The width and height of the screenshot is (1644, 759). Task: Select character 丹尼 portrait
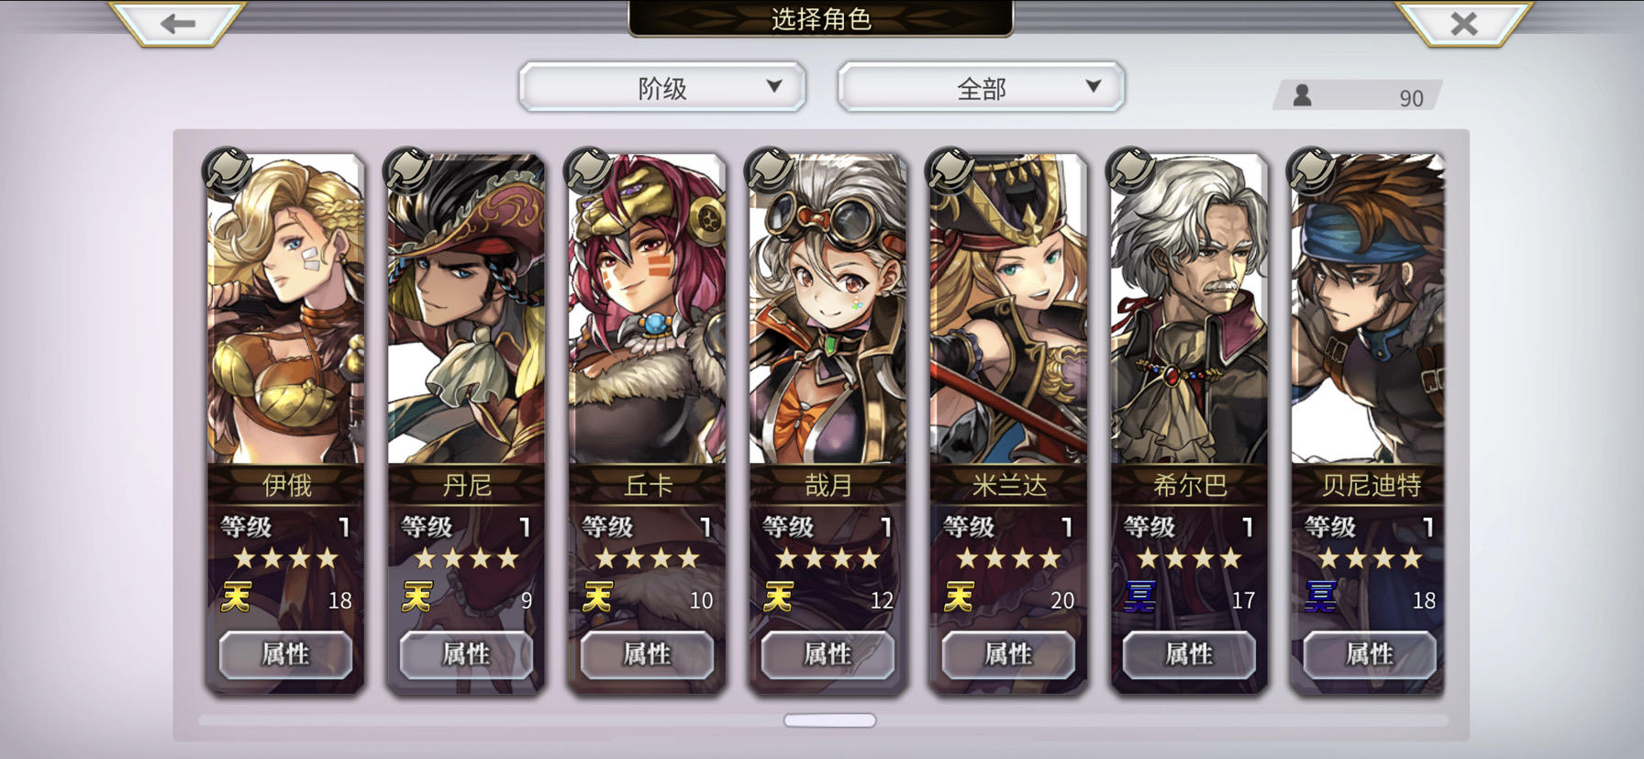pyautogui.click(x=466, y=310)
